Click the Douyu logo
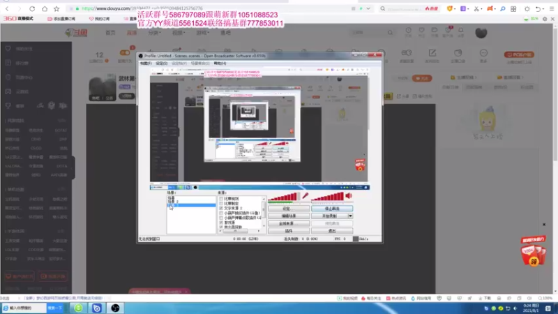This screenshot has width=558, height=314. (x=76, y=33)
